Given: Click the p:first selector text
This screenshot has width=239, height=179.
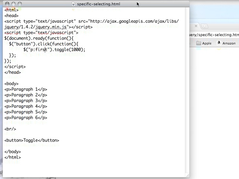Looking at the screenshot, I should (x=39, y=50).
